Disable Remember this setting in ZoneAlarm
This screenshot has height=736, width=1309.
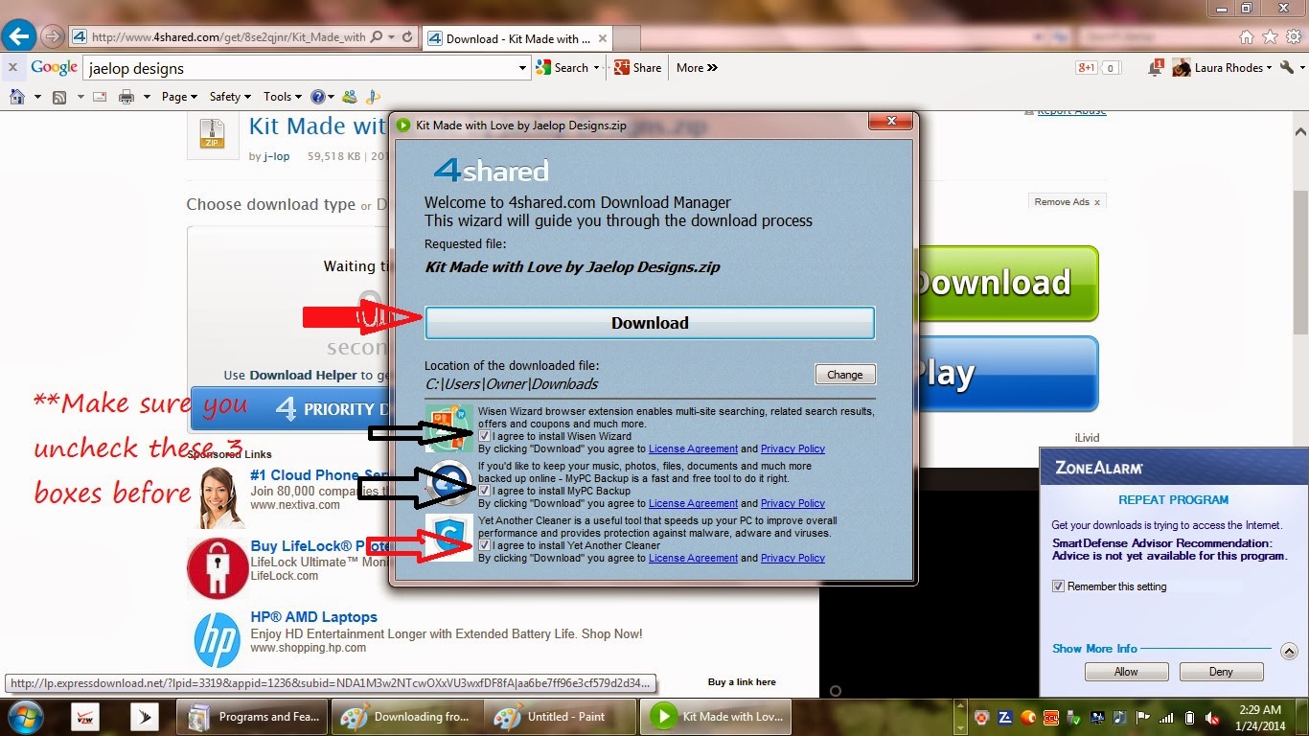coord(1060,586)
